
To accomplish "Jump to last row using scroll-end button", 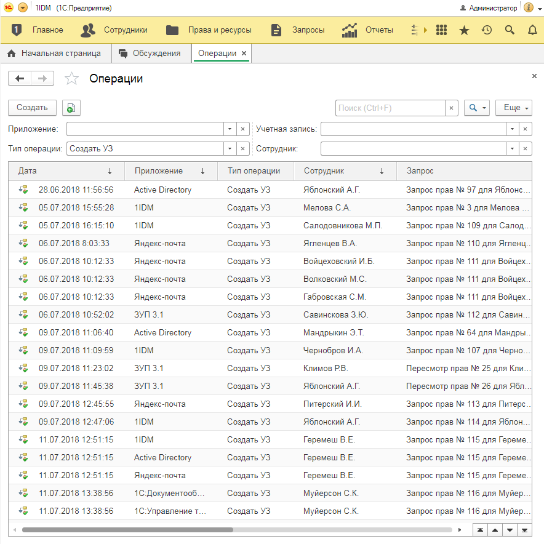I will [x=525, y=530].
